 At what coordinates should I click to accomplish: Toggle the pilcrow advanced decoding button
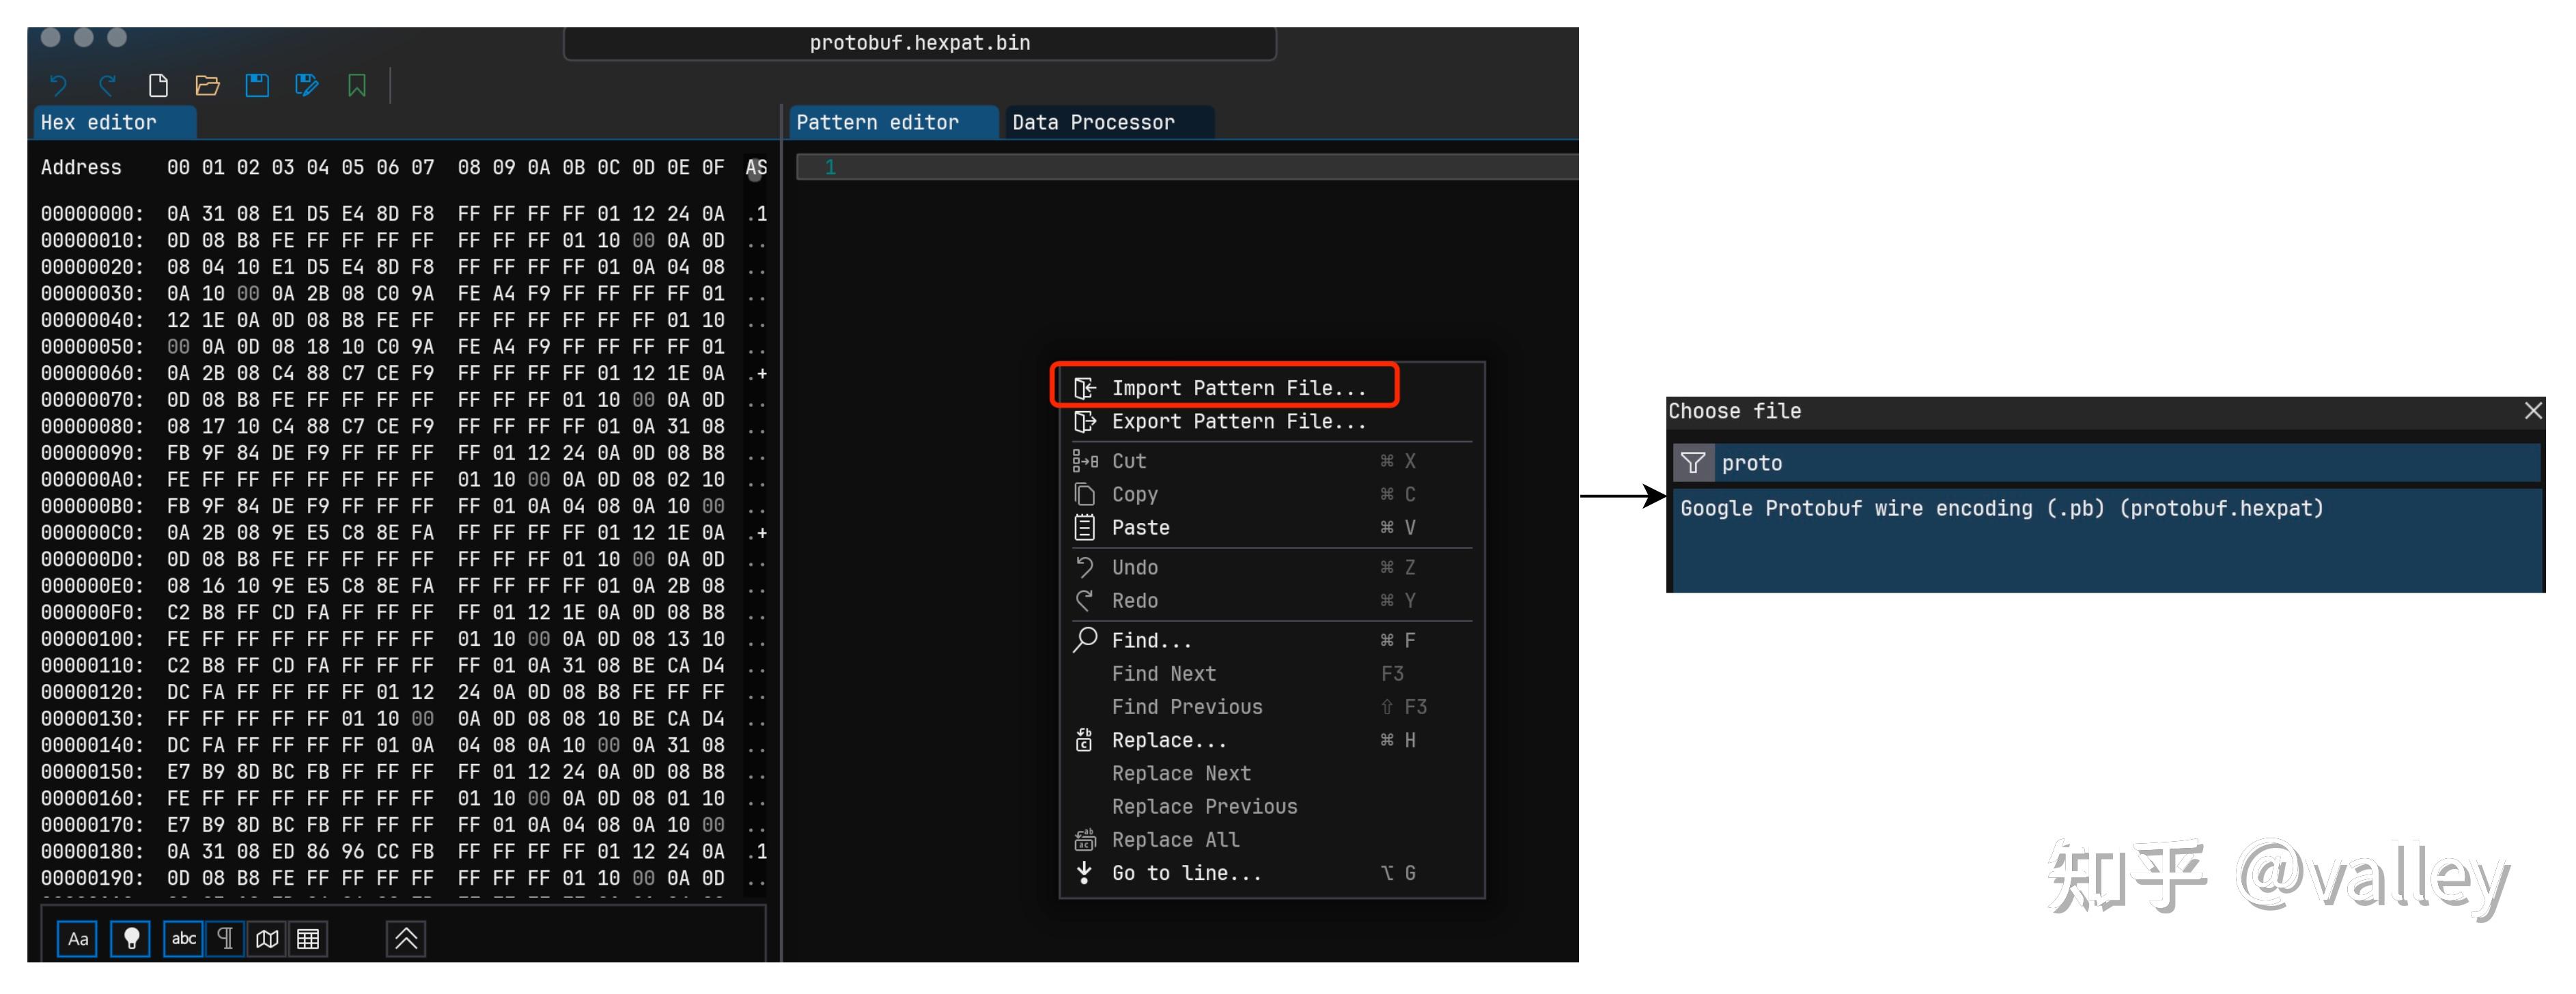coord(225,939)
